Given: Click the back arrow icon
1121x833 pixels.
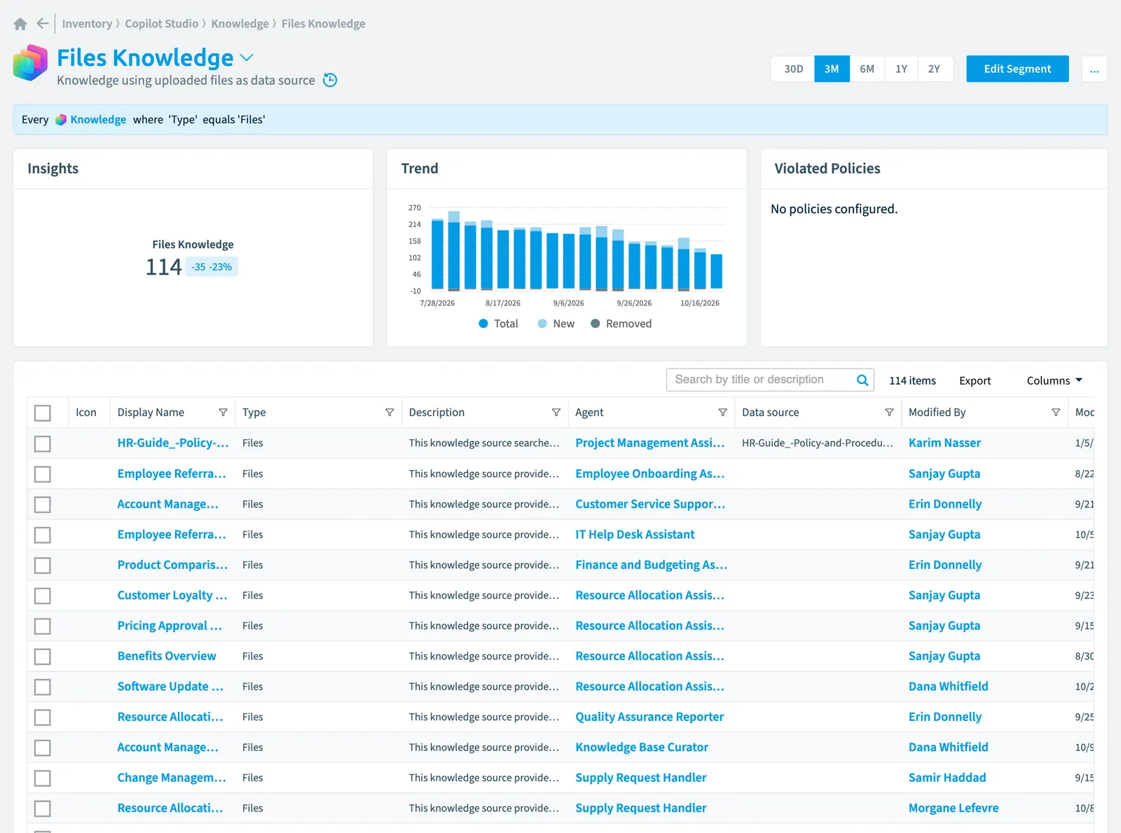Looking at the screenshot, I should click(x=43, y=24).
